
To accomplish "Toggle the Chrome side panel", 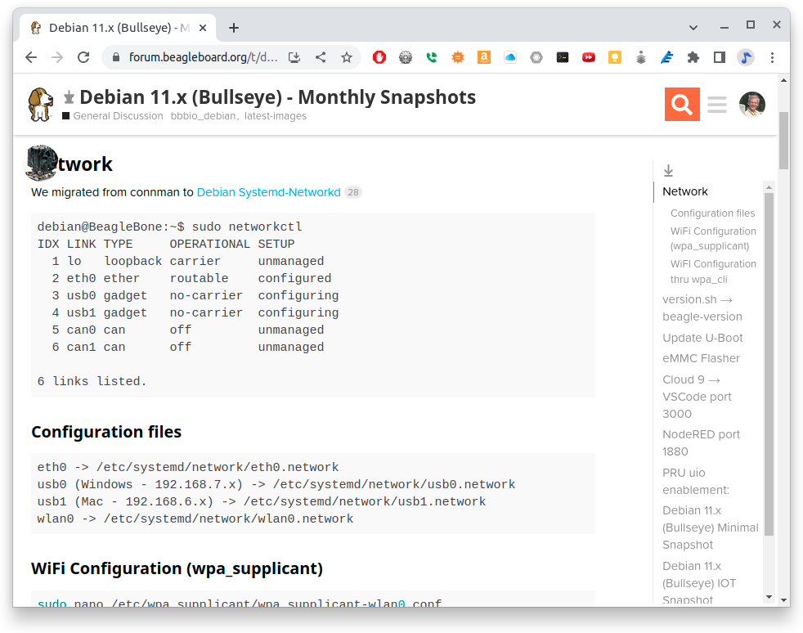I will pos(720,57).
